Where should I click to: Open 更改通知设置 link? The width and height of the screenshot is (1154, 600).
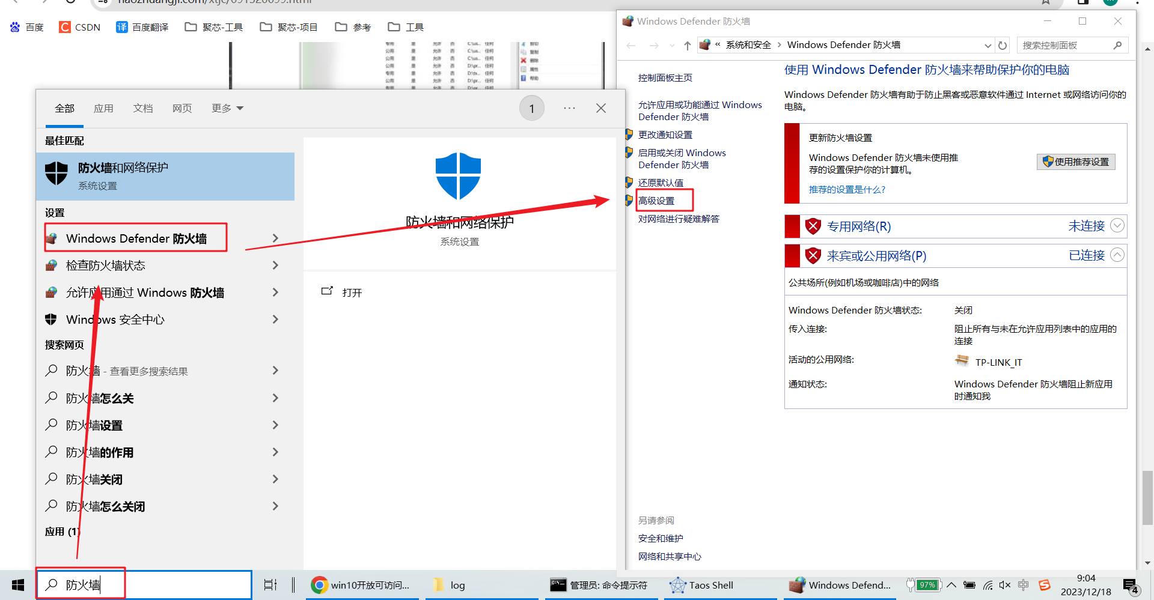coord(665,135)
